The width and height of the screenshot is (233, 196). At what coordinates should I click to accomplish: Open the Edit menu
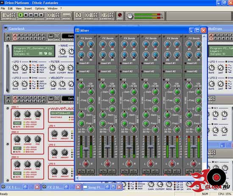coord(10,8)
